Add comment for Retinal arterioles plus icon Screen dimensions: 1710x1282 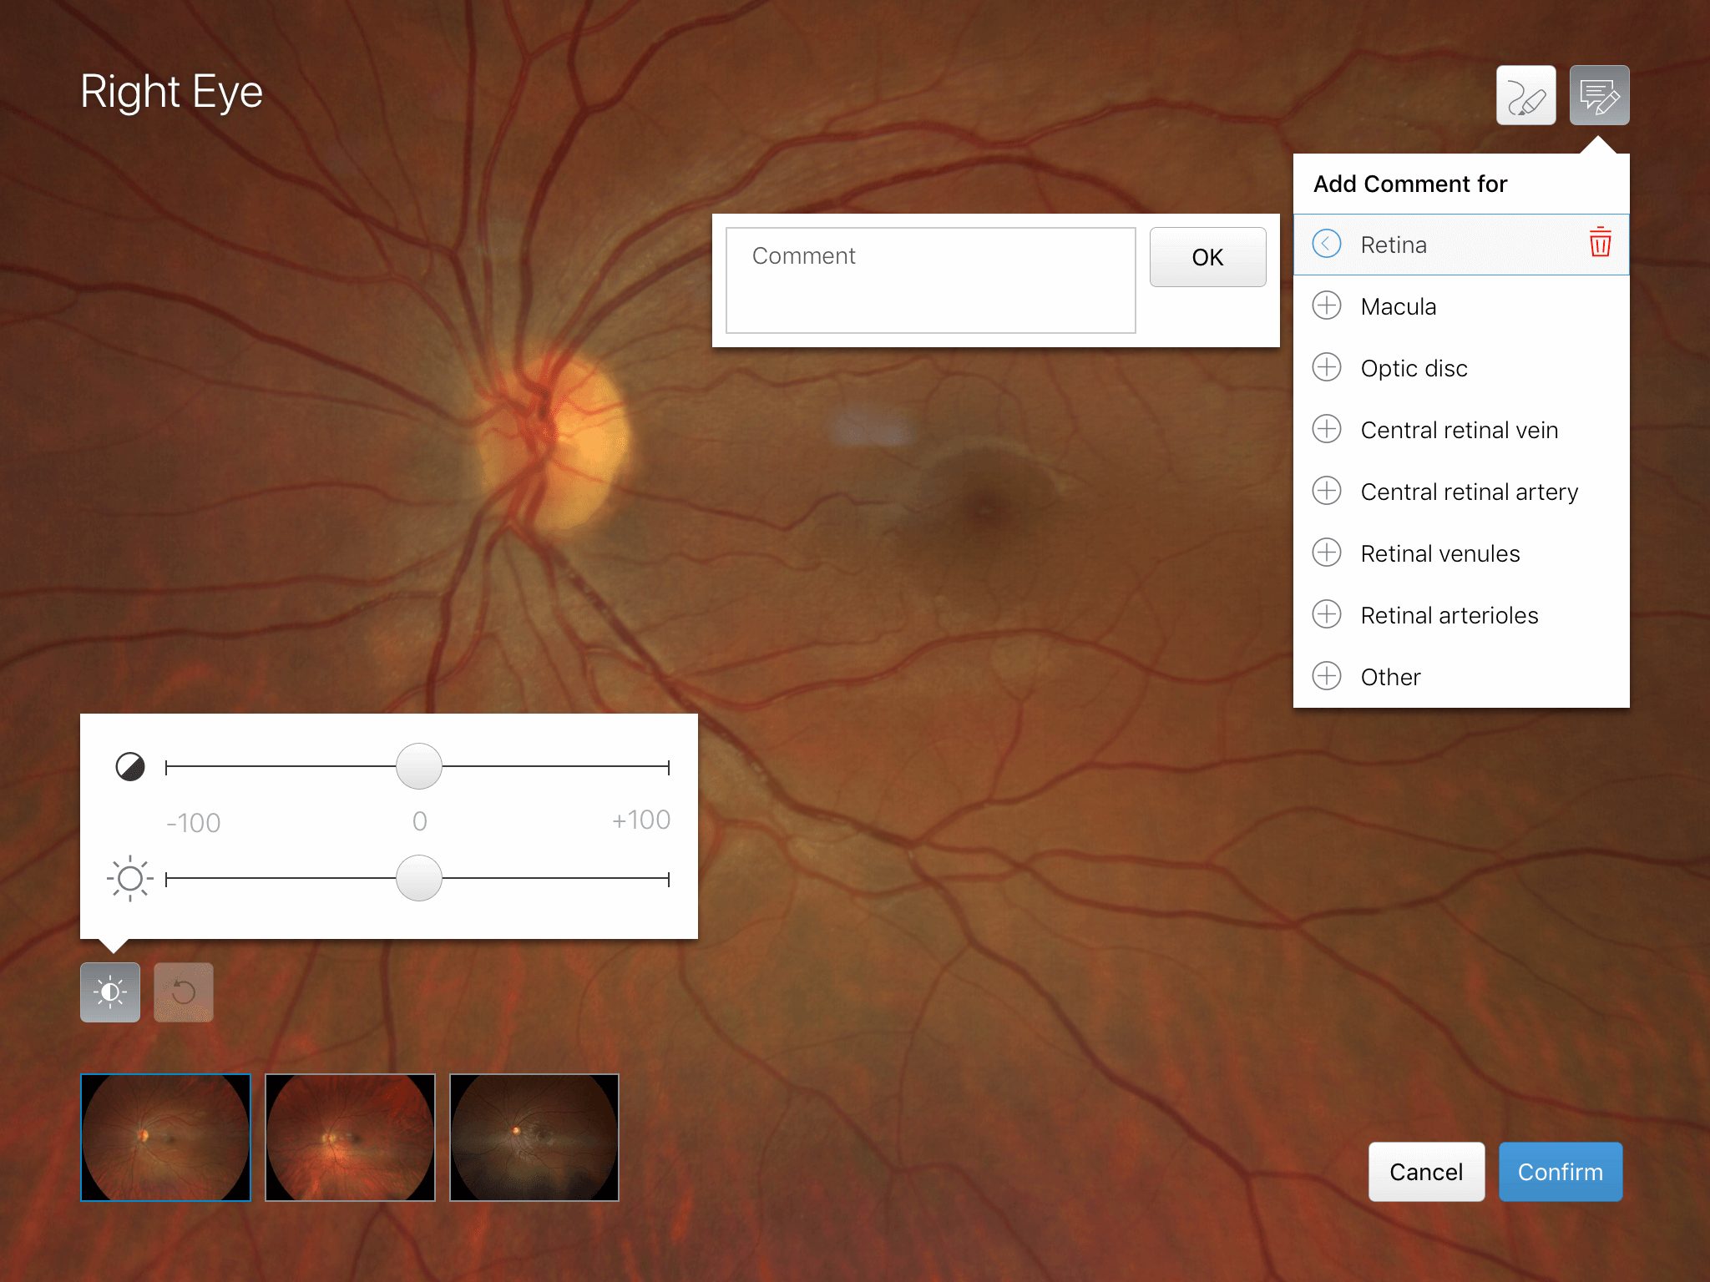pyautogui.click(x=1327, y=614)
